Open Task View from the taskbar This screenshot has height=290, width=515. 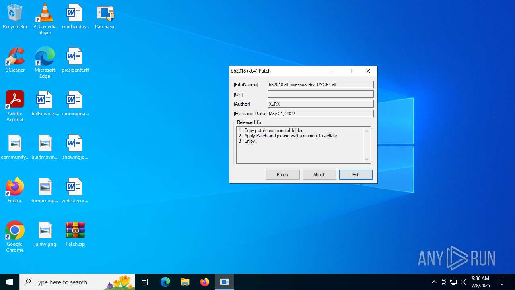pyautogui.click(x=145, y=282)
